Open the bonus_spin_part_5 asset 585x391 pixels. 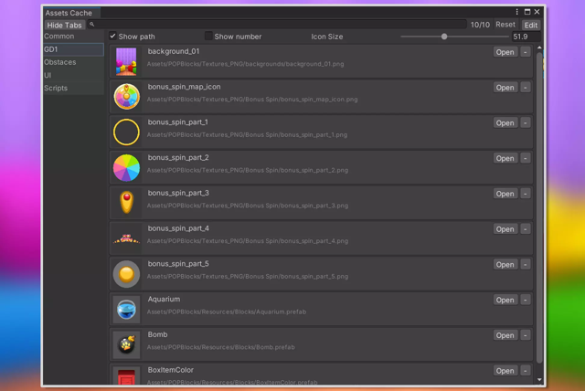click(x=505, y=264)
